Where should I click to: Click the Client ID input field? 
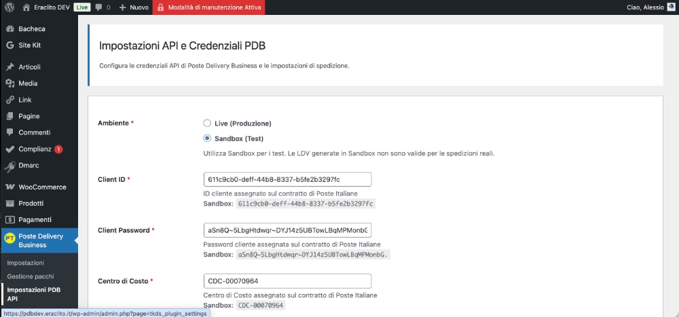[287, 179]
